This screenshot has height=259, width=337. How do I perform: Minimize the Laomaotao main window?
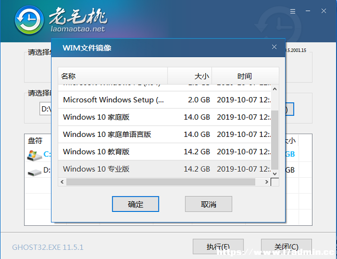tap(308, 11)
